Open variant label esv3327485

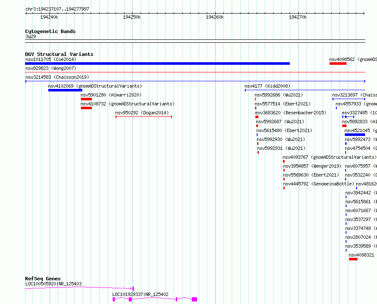pos(359,113)
